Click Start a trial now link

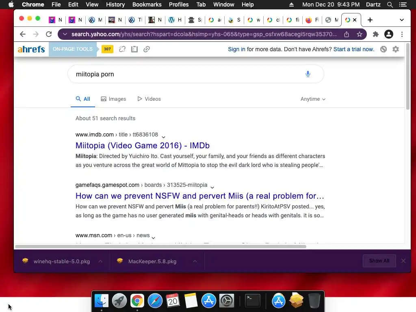[354, 49]
